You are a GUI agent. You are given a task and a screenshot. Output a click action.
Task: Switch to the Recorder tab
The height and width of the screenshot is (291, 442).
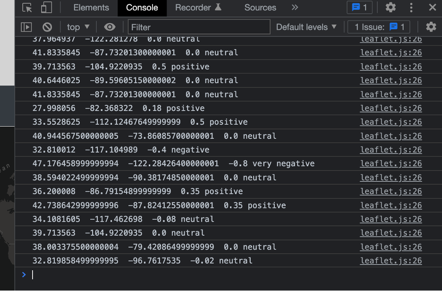198,8
